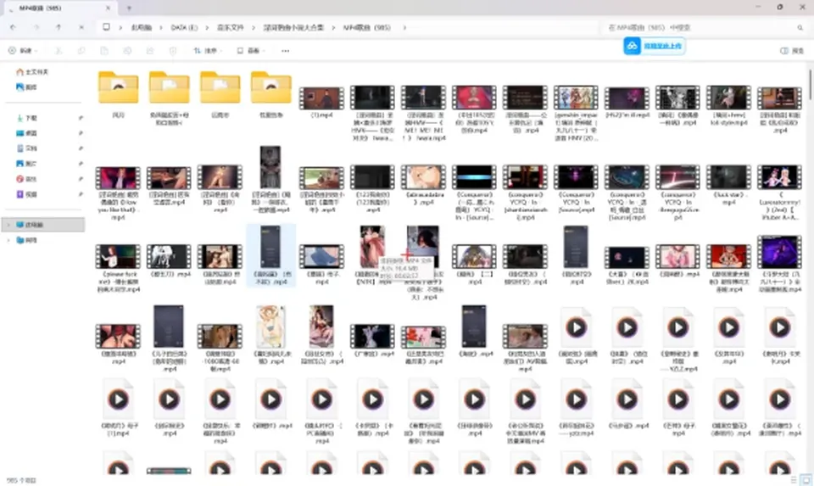
Task: Open chevron after 音乐文件 breadcrumb
Action: coord(254,27)
